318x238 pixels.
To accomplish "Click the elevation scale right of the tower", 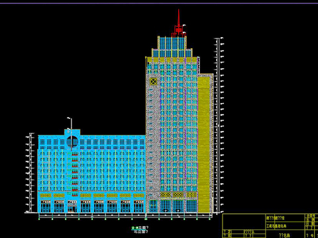I will (x=219, y=126).
